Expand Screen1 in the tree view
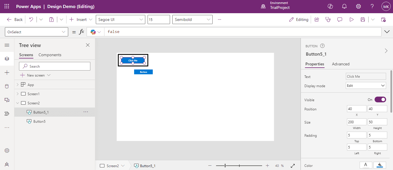393x170 pixels. (x=18, y=94)
